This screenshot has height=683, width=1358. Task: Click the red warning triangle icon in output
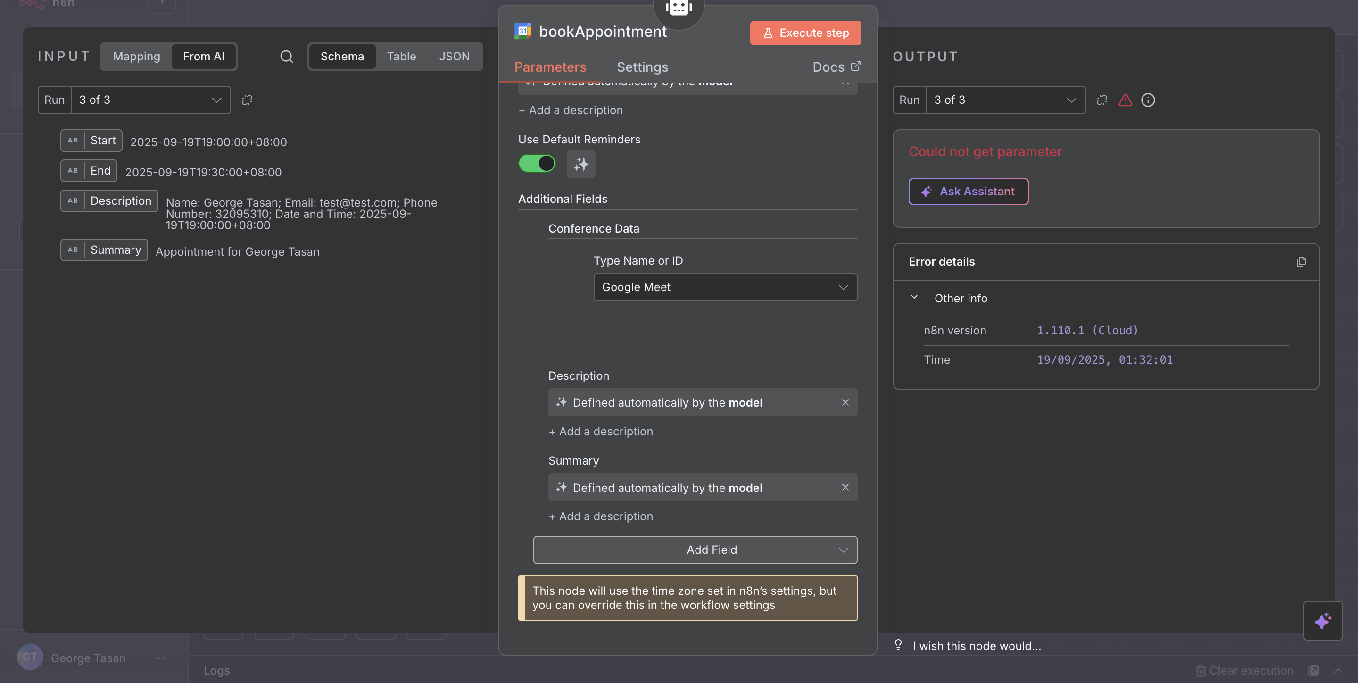point(1125,100)
